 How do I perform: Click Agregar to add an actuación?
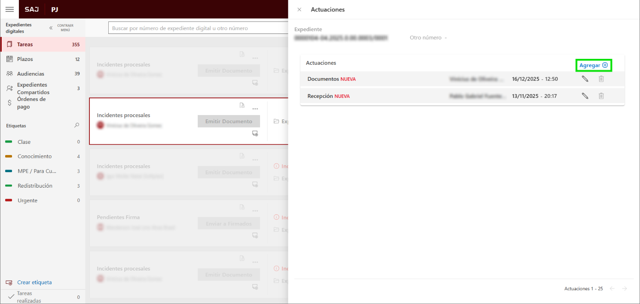(x=593, y=65)
